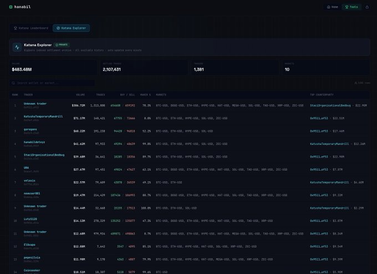
Task: Open trader URA
Action: (x=26, y=168)
